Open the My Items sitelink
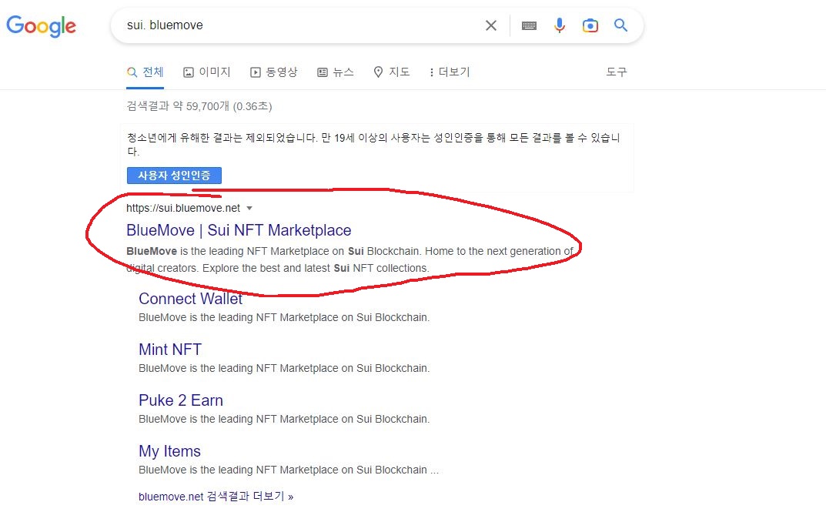 tap(169, 451)
